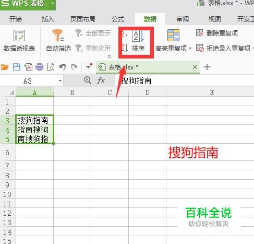Image resolution: width=254 pixels, height=244 pixels.
Task: Select the 数据 ribbon tab
Action: point(150,19)
